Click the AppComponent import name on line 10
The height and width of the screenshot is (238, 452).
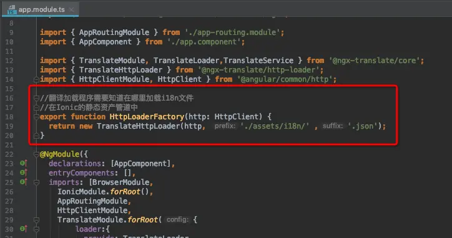pos(106,42)
